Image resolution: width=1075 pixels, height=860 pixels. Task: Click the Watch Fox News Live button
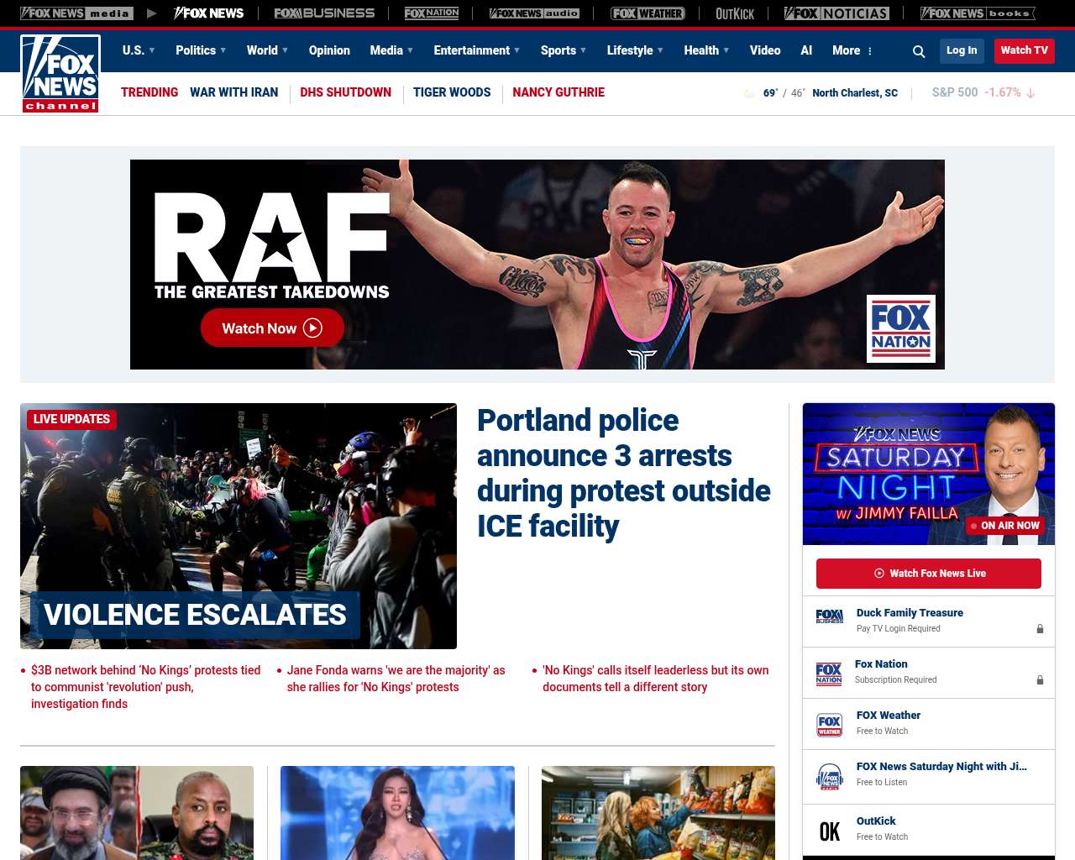click(x=929, y=574)
